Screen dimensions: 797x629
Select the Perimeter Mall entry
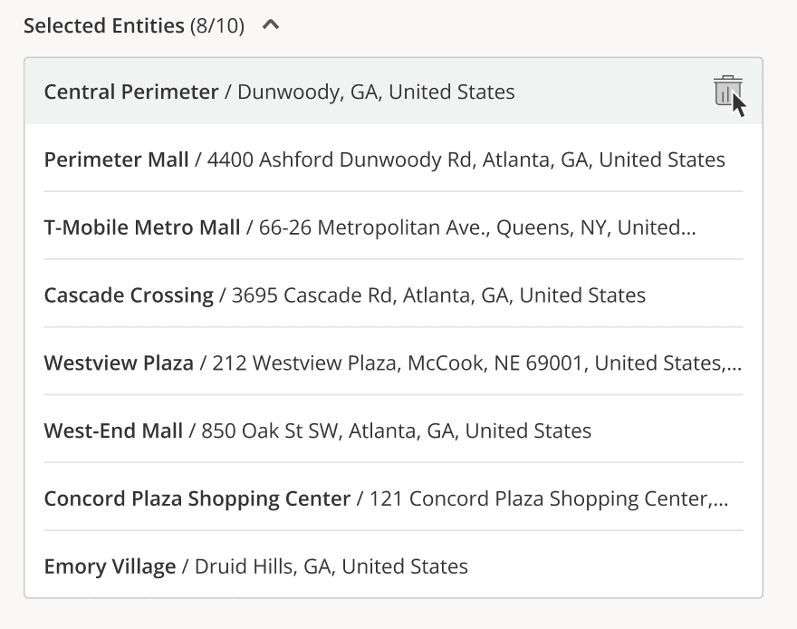click(116, 160)
